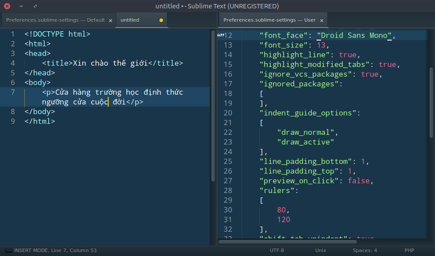Image resolution: width=435 pixels, height=256 pixels.
Task: Click the font size value 13
Action: pyautogui.click(x=321, y=45)
